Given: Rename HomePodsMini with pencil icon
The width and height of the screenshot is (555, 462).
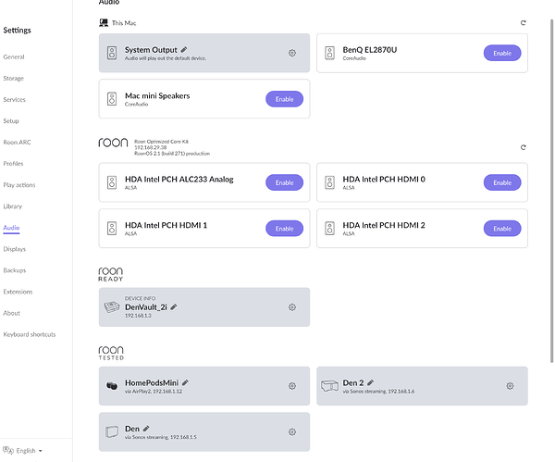Looking at the screenshot, I should [185, 381].
